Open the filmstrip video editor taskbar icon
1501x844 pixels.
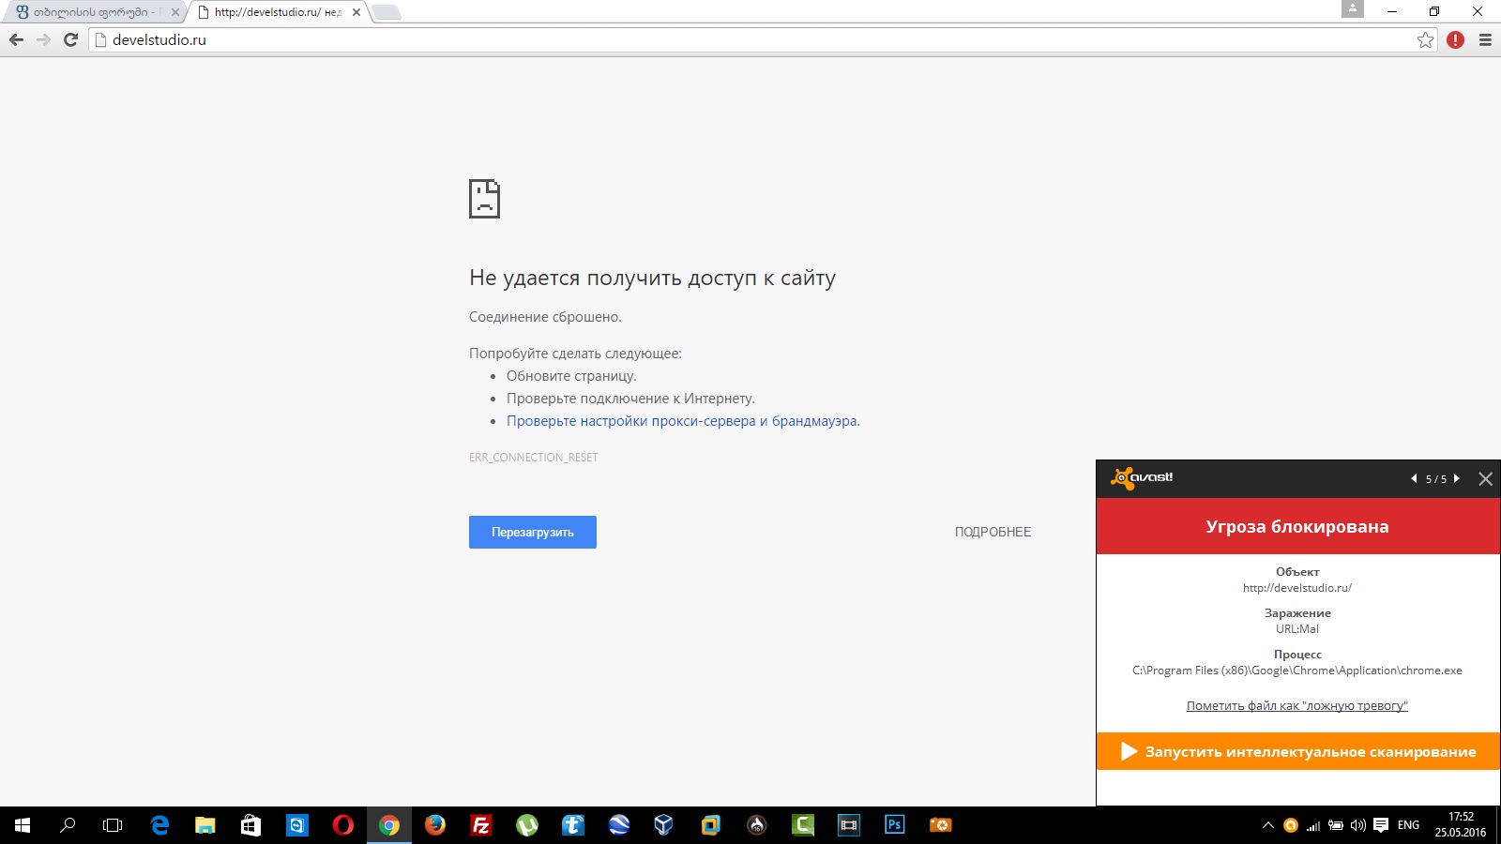pos(849,825)
